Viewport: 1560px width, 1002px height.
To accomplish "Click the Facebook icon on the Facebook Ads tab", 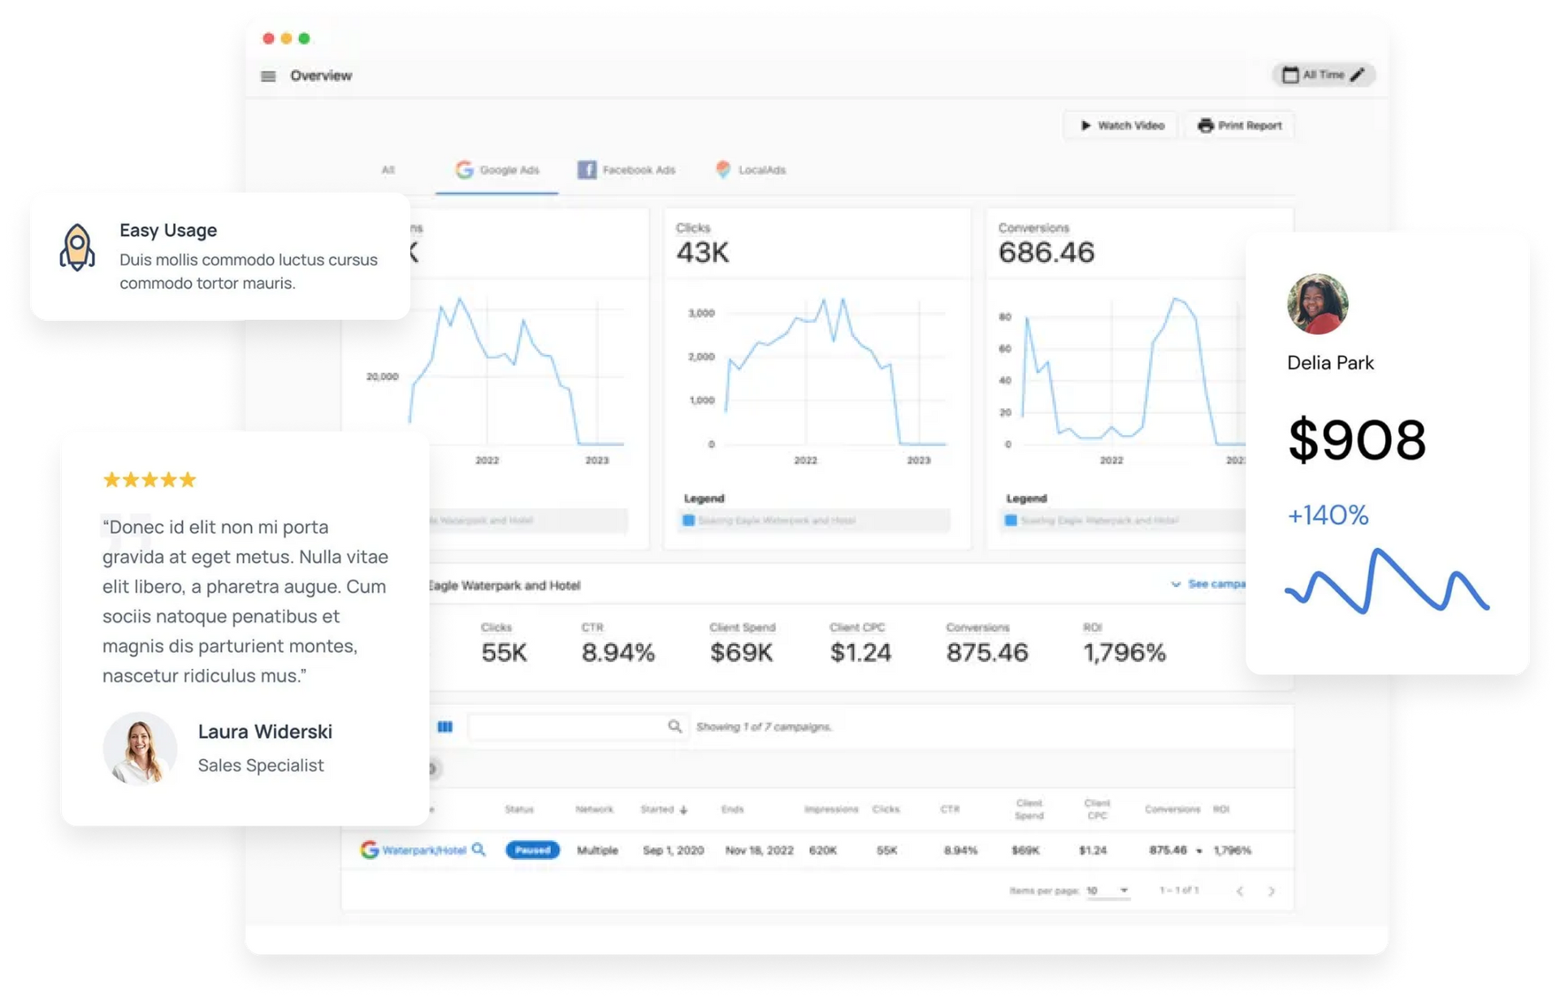I will pos(587,170).
